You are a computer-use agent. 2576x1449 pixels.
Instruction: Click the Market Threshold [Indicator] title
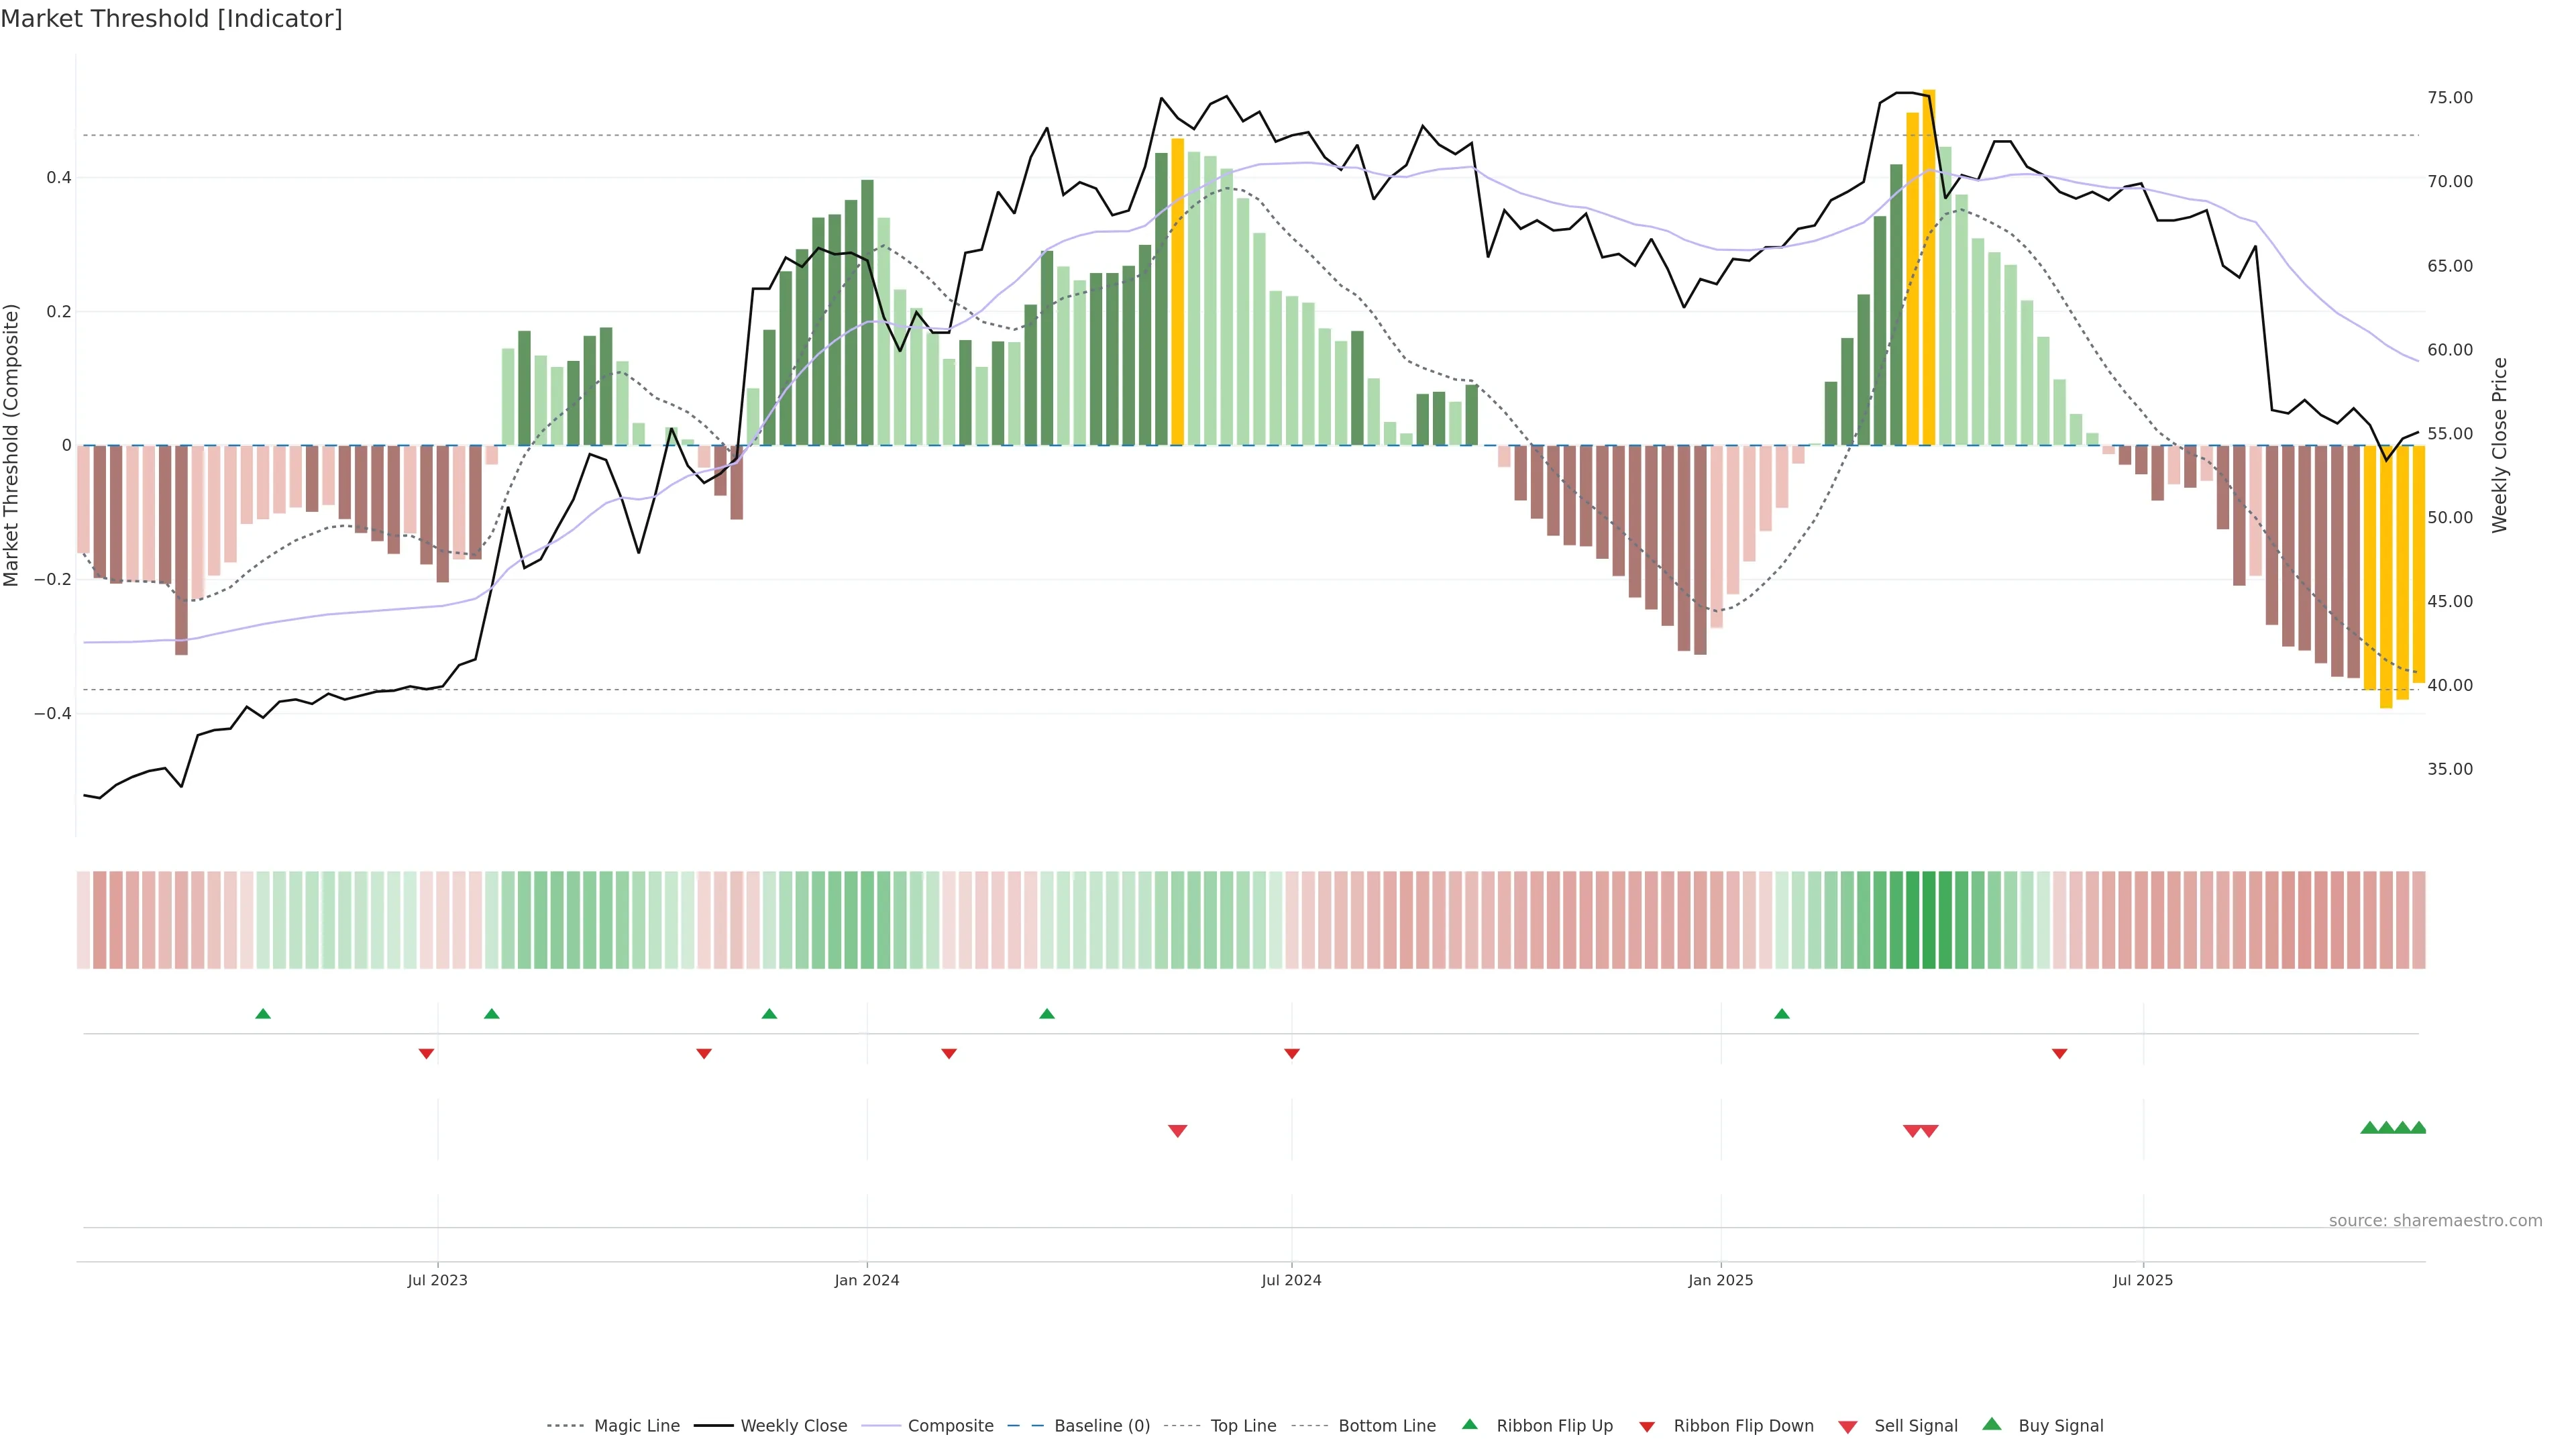[x=171, y=19]
